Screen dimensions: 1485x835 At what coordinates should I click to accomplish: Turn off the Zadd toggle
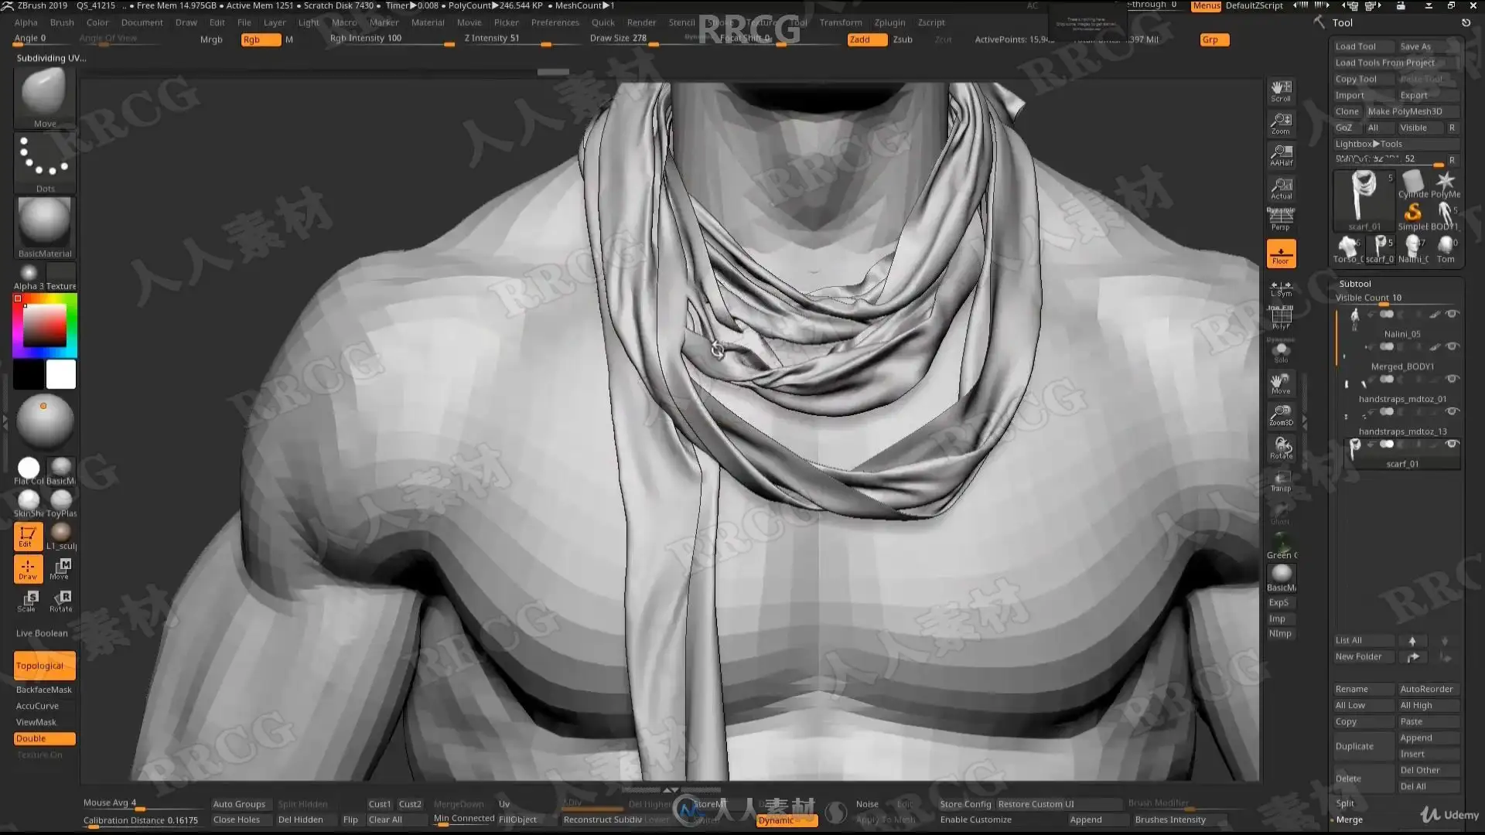coord(865,39)
